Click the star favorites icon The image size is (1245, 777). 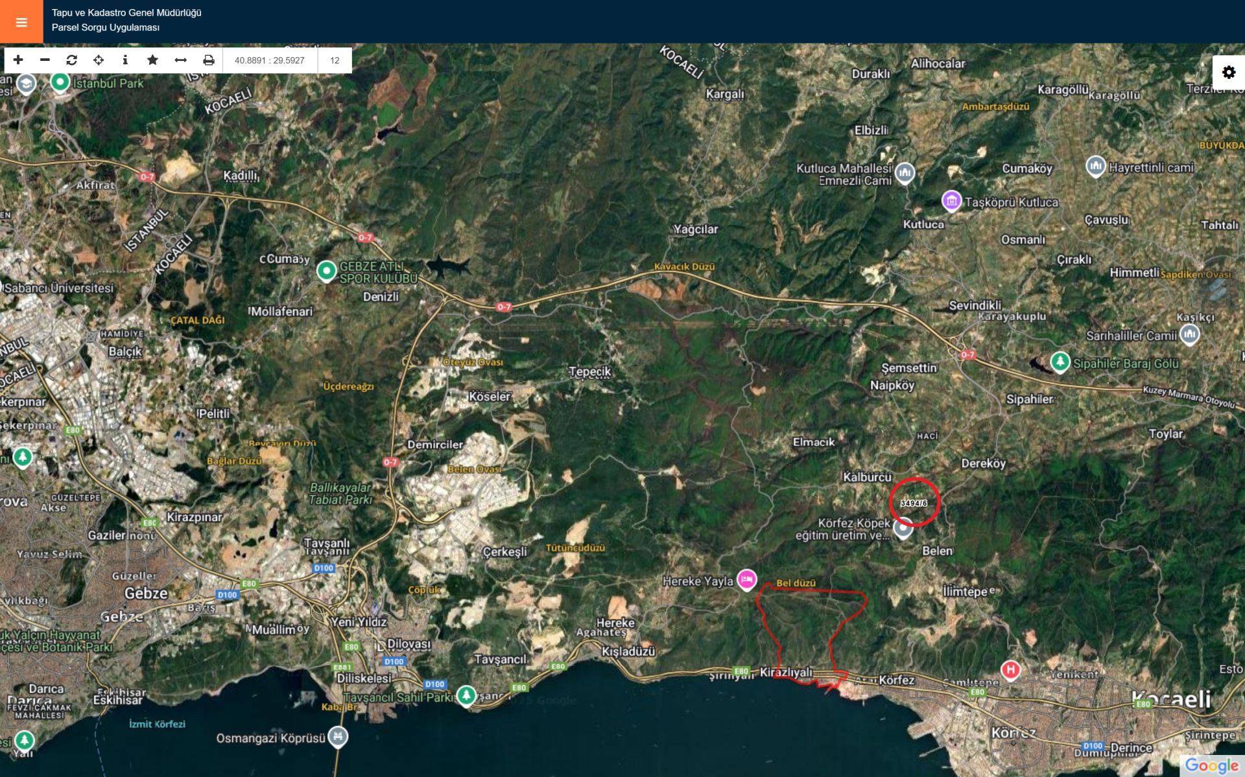152,60
